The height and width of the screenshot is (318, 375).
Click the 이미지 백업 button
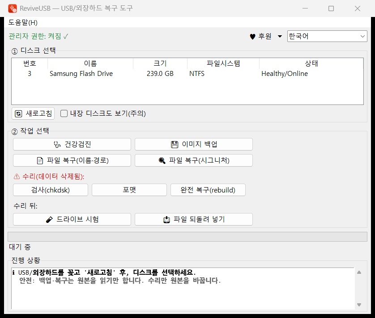click(x=194, y=144)
